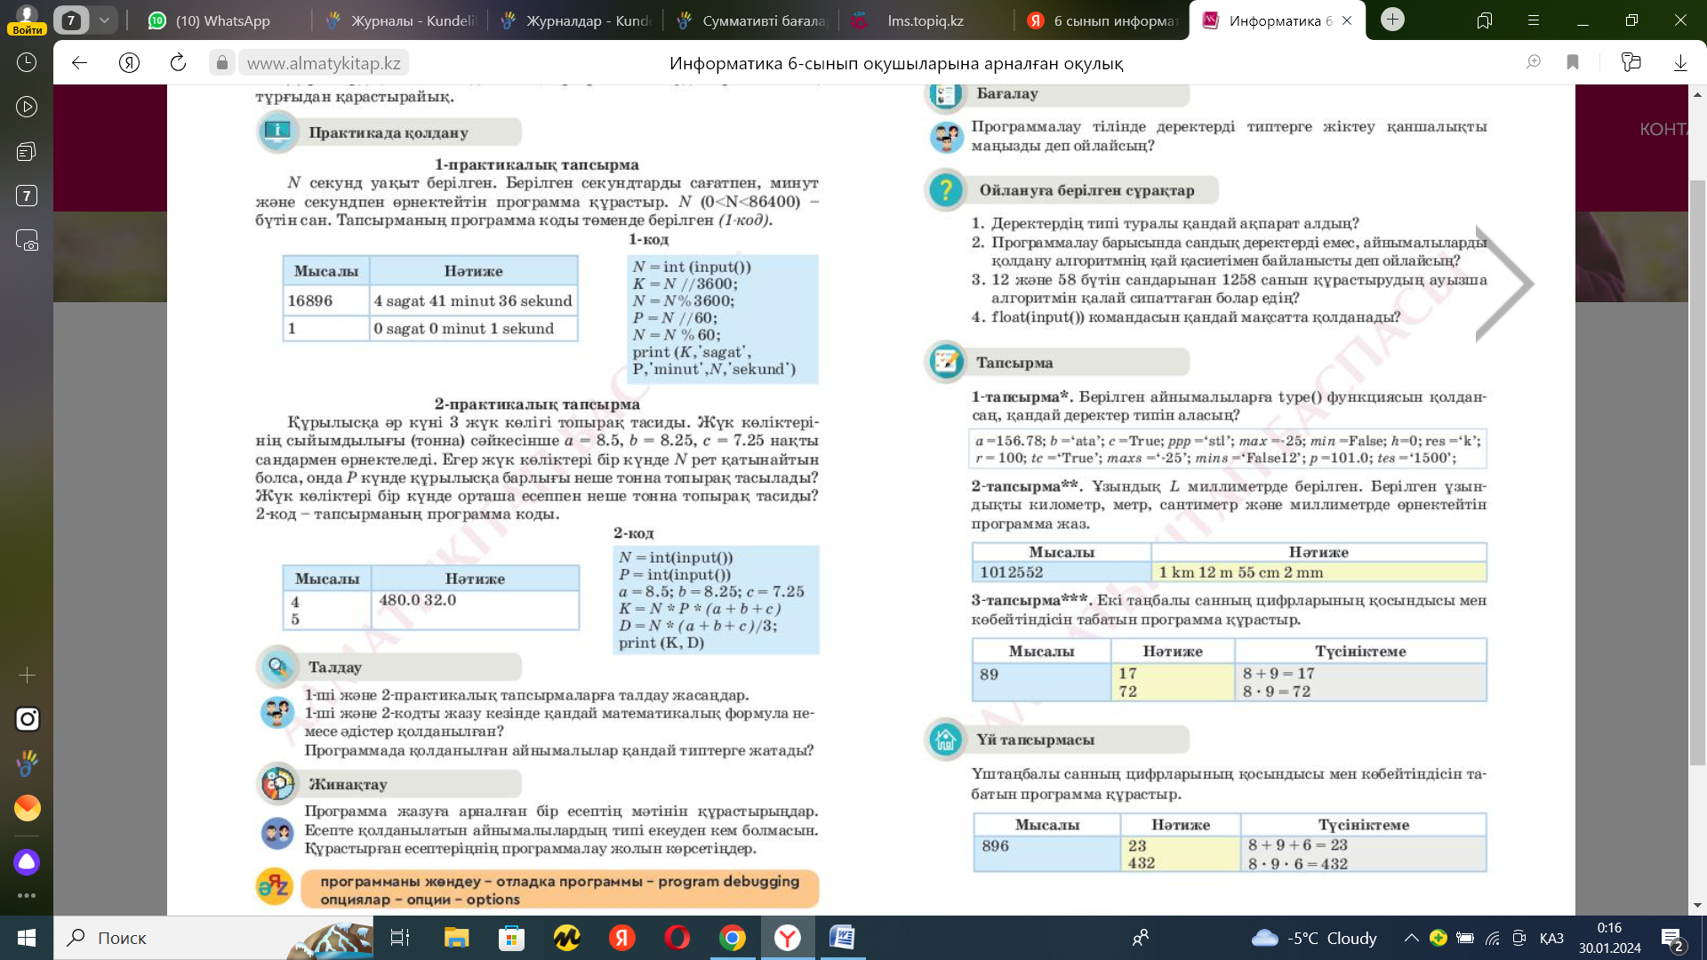
Task: Open Instagram icon in browser sidebar
Action: (x=27, y=718)
